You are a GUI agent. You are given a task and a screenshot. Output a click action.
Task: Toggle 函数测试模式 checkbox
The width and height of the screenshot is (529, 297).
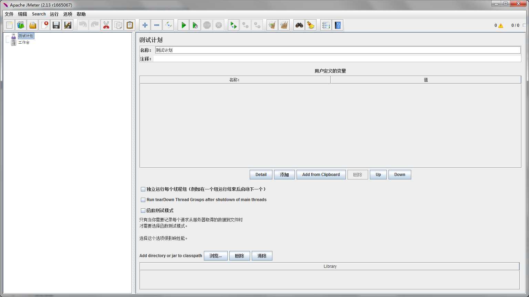[x=143, y=210]
